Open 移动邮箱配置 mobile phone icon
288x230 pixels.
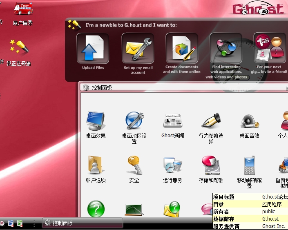click(250, 165)
